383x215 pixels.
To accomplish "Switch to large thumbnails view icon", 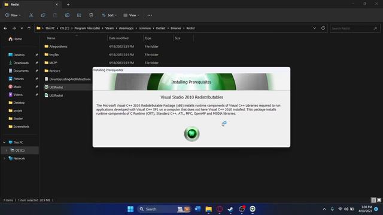I will click(x=379, y=200).
